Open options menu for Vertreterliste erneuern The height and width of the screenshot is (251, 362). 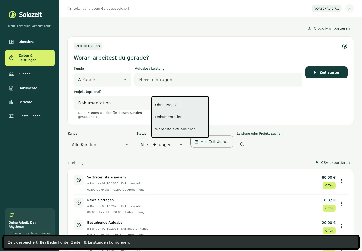click(x=342, y=181)
